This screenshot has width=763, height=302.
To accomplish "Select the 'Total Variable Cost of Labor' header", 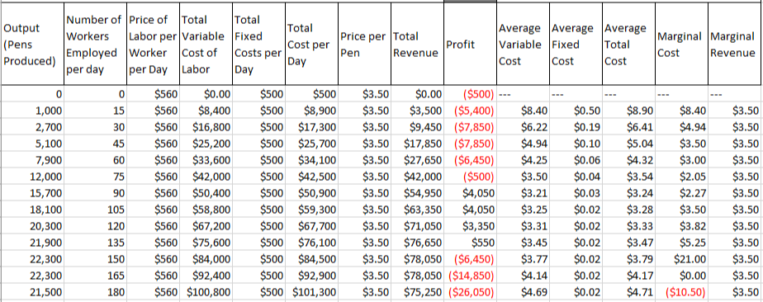I will tap(206, 44).
